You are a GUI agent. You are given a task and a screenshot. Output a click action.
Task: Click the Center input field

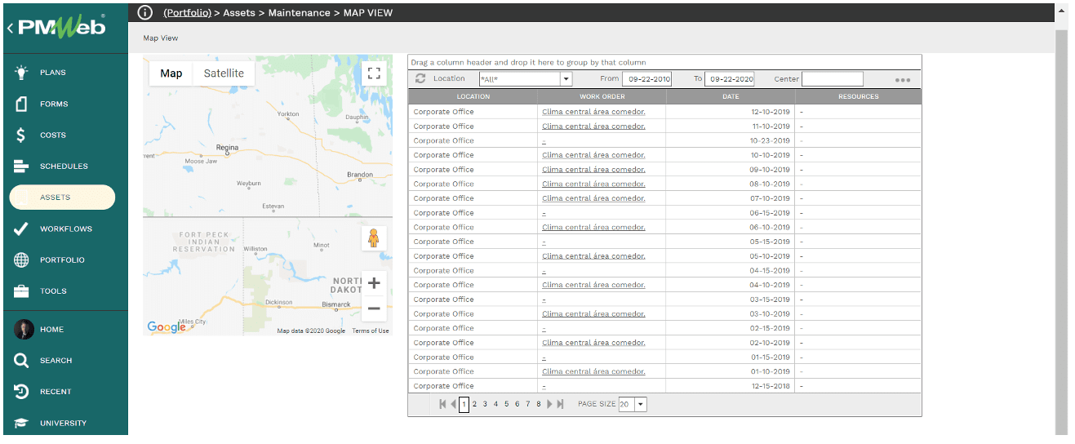click(832, 79)
